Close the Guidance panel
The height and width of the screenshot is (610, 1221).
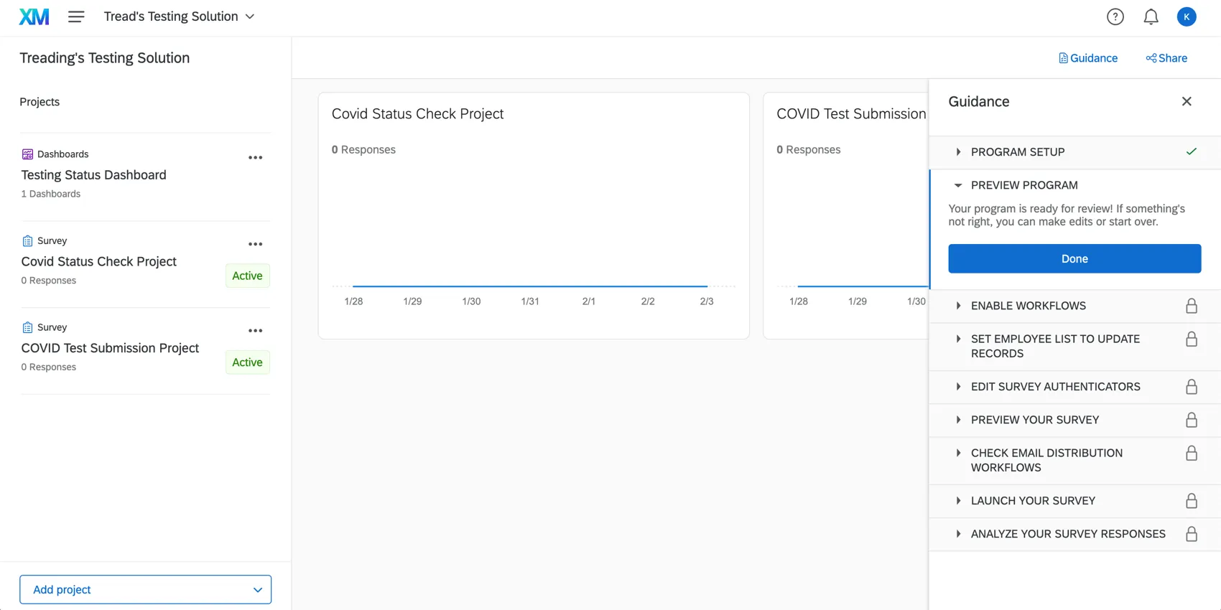coord(1187,101)
